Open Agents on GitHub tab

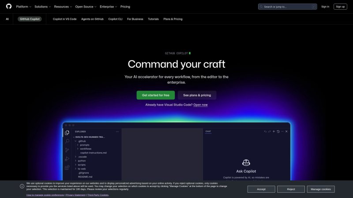click(x=92, y=19)
